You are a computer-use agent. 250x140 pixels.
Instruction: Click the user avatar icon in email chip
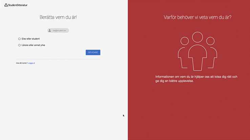tap(50, 30)
